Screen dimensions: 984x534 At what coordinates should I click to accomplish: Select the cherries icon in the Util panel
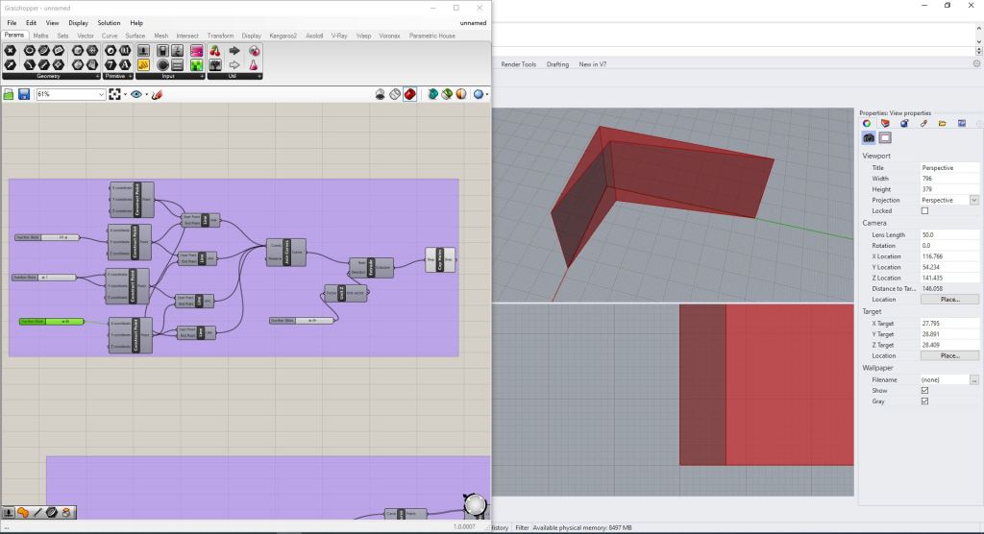pos(214,50)
